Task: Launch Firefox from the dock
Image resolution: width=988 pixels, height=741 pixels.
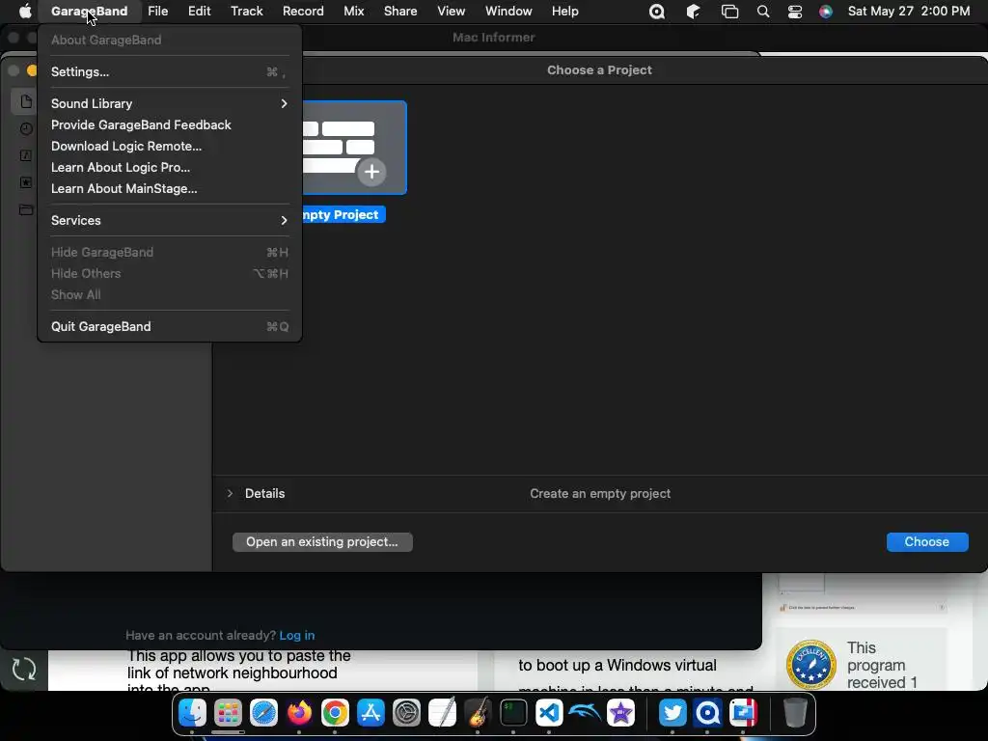Action: (299, 713)
